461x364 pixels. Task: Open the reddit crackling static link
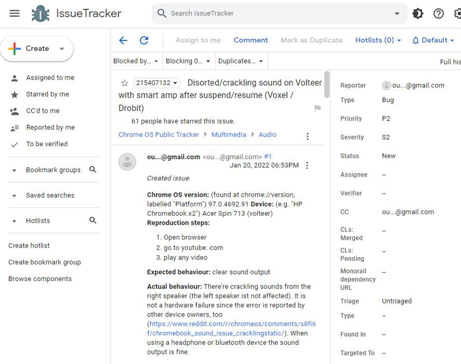[x=231, y=329]
